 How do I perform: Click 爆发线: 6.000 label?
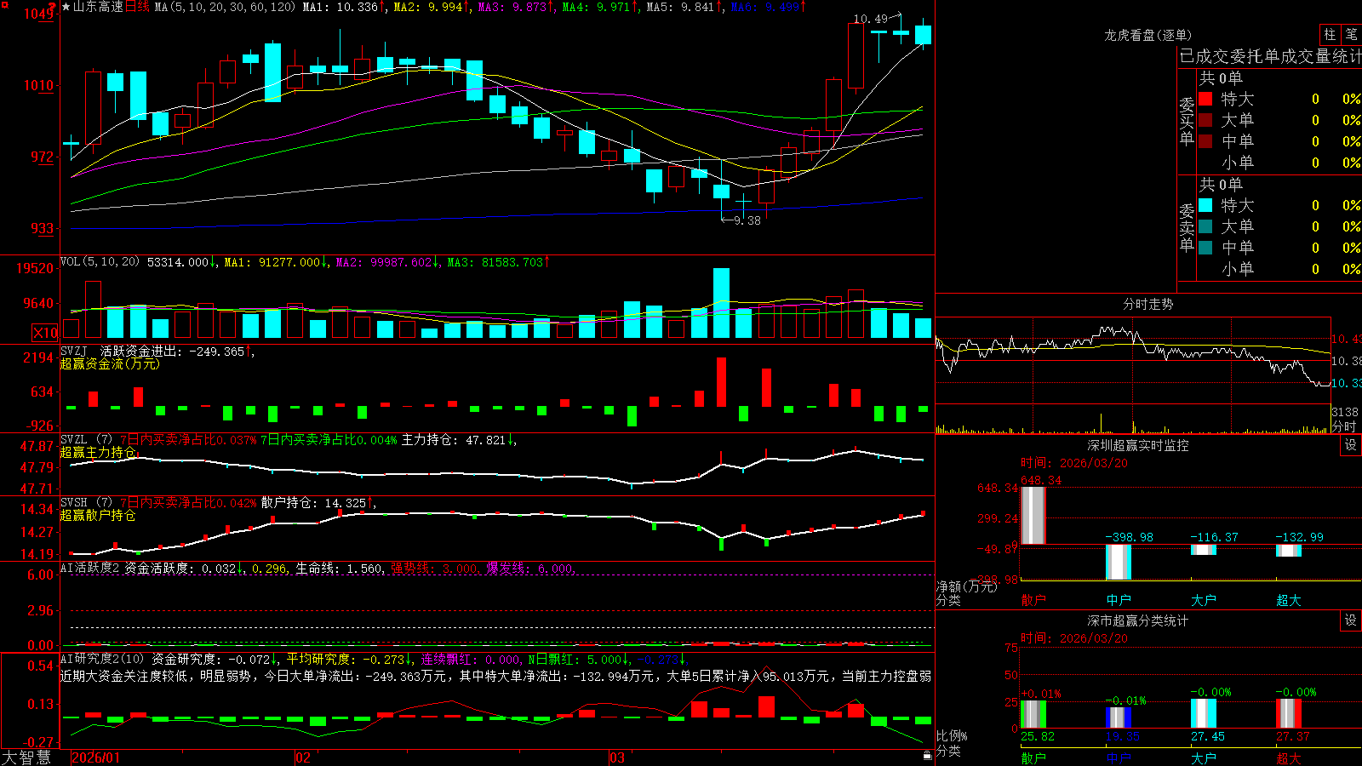click(529, 568)
